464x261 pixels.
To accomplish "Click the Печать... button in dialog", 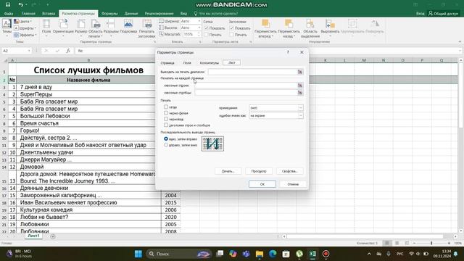I will 228,171.
